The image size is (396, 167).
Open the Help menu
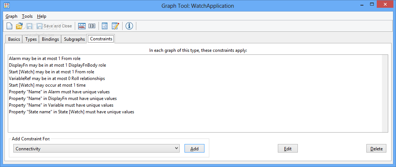point(41,16)
